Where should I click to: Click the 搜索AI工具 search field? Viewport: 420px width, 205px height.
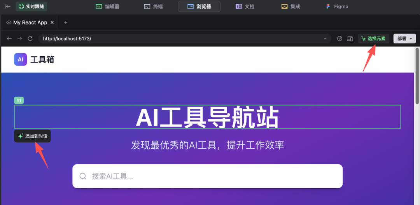tap(208, 176)
